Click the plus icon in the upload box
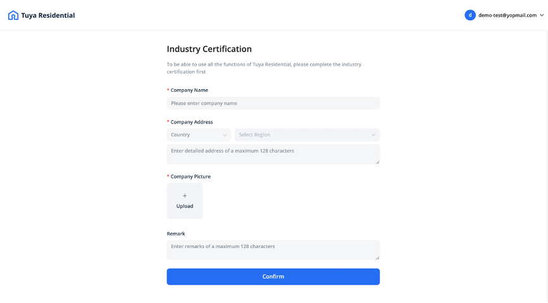 [x=185, y=196]
